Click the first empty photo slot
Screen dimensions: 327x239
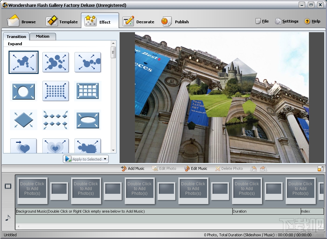(x=32, y=189)
